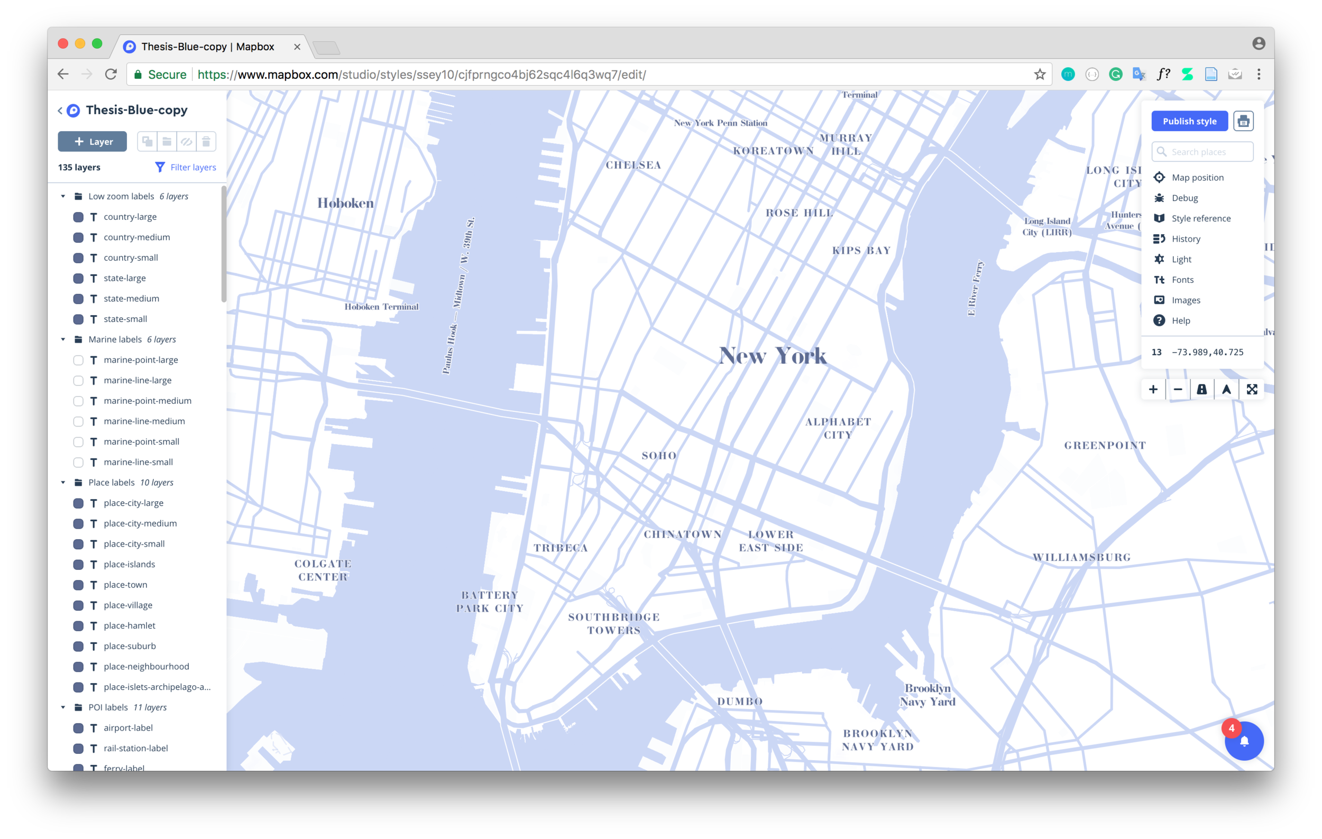Click the f? font finder extension

tap(1163, 74)
